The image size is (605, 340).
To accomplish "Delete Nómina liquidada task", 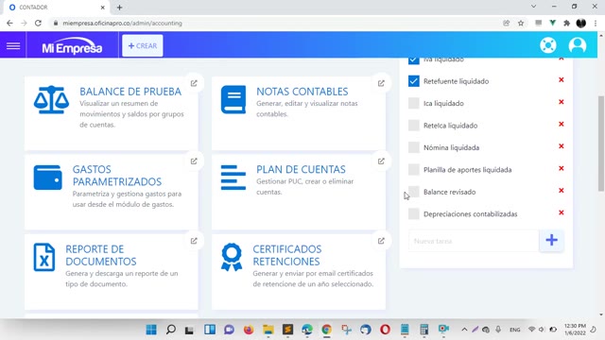I will [x=562, y=146].
